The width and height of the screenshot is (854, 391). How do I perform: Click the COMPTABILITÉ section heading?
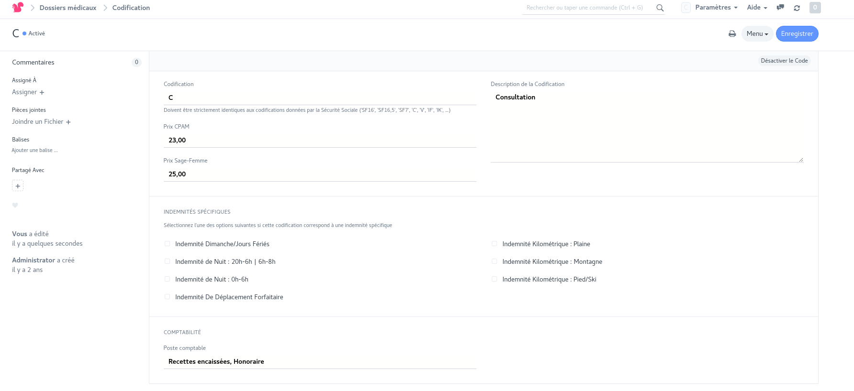click(182, 332)
